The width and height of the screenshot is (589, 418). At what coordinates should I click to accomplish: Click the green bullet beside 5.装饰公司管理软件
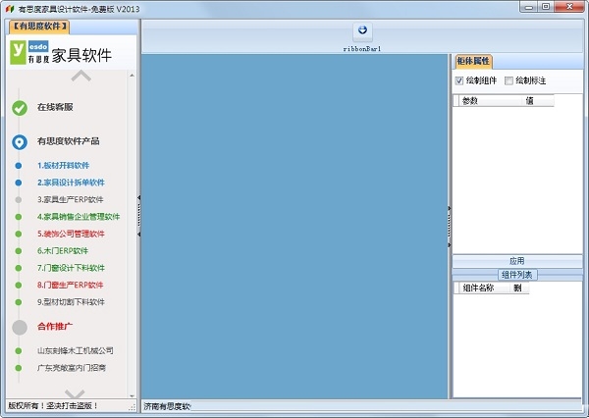click(x=18, y=234)
